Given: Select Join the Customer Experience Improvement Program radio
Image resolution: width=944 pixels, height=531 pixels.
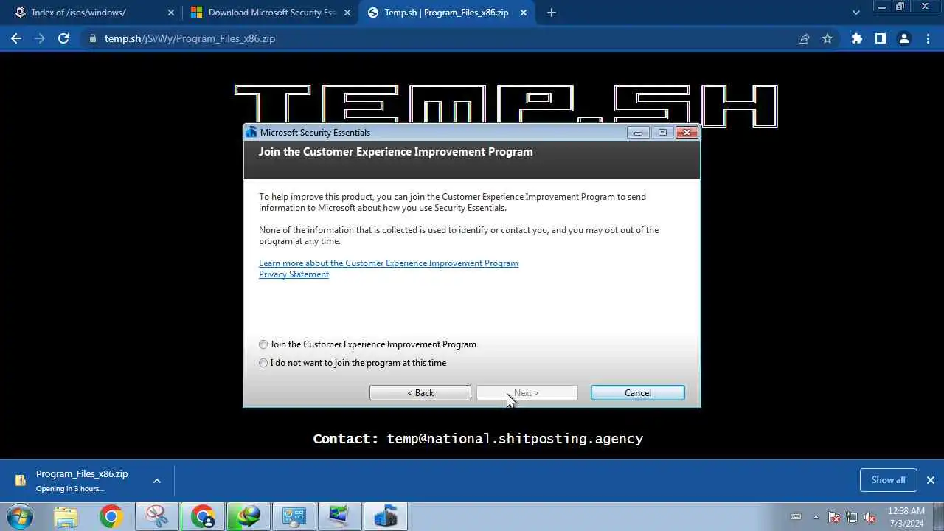Looking at the screenshot, I should pos(263,344).
